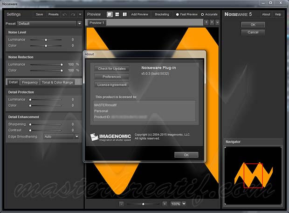
Task: Go to previous preview tab arrow
Action: click(x=206, y=22)
